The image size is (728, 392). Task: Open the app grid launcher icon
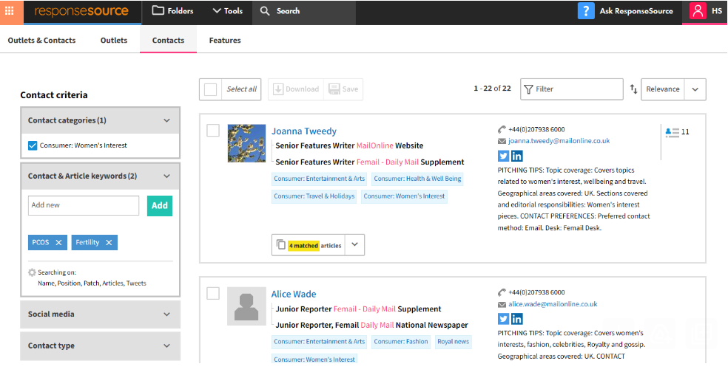point(10,11)
